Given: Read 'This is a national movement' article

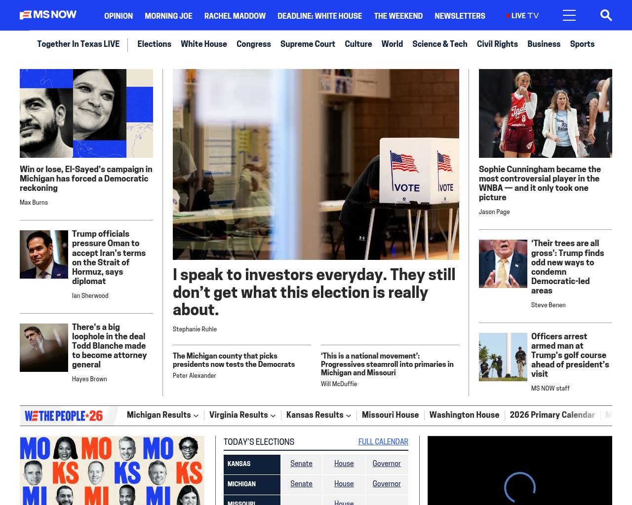Looking at the screenshot, I should pyautogui.click(x=387, y=364).
